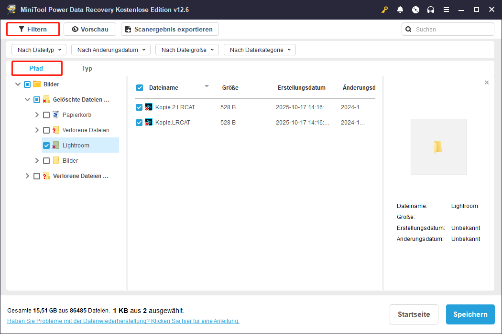The height and width of the screenshot is (334, 502).
Task: Open the data recovery help link
Action: click(123, 321)
